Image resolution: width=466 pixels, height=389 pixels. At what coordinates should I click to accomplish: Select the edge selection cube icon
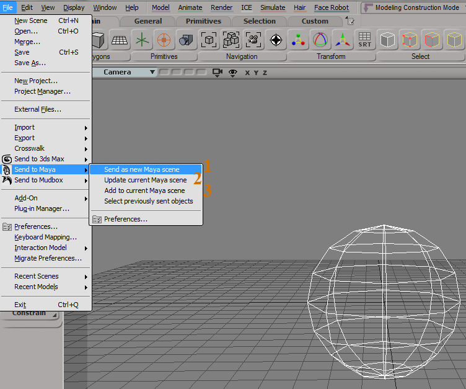coord(432,40)
